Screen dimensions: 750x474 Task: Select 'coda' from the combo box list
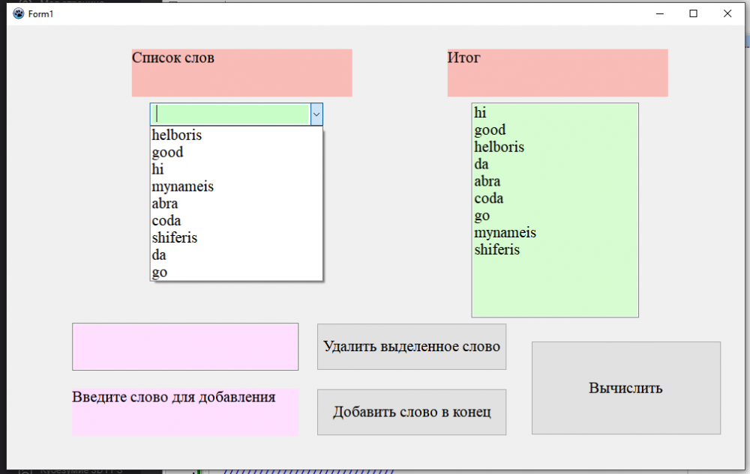tap(236, 221)
